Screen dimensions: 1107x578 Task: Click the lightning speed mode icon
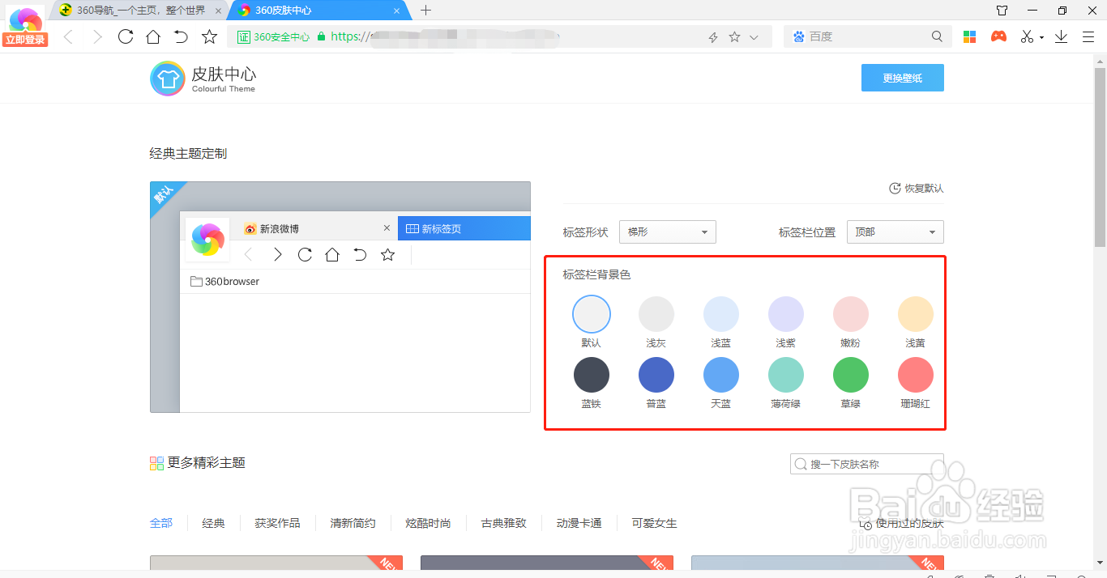(713, 37)
